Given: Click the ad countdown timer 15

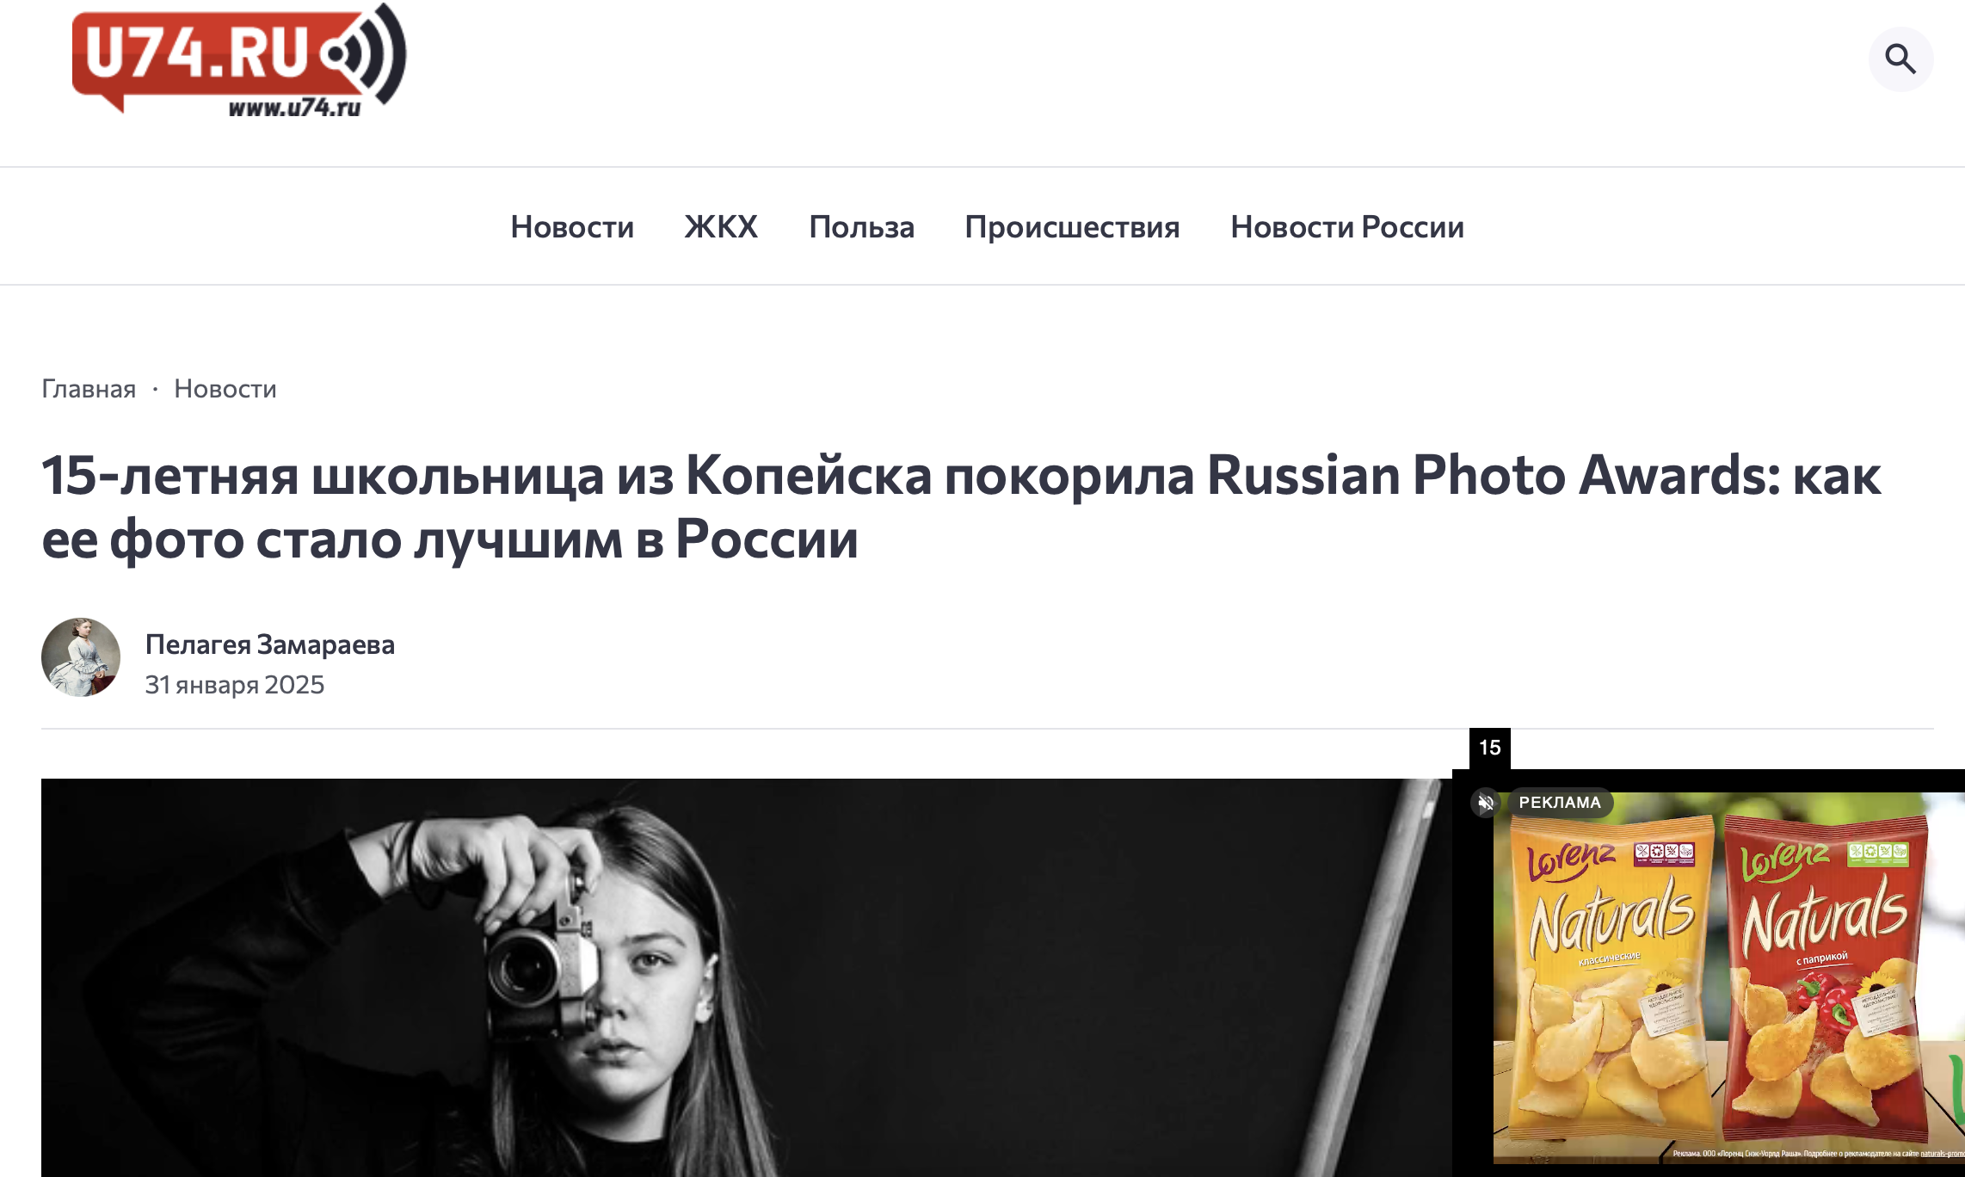Looking at the screenshot, I should (x=1490, y=748).
